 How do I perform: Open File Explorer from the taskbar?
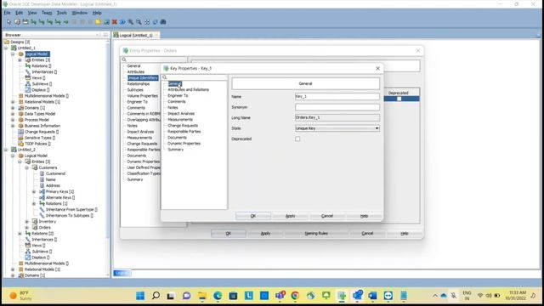tap(202, 296)
